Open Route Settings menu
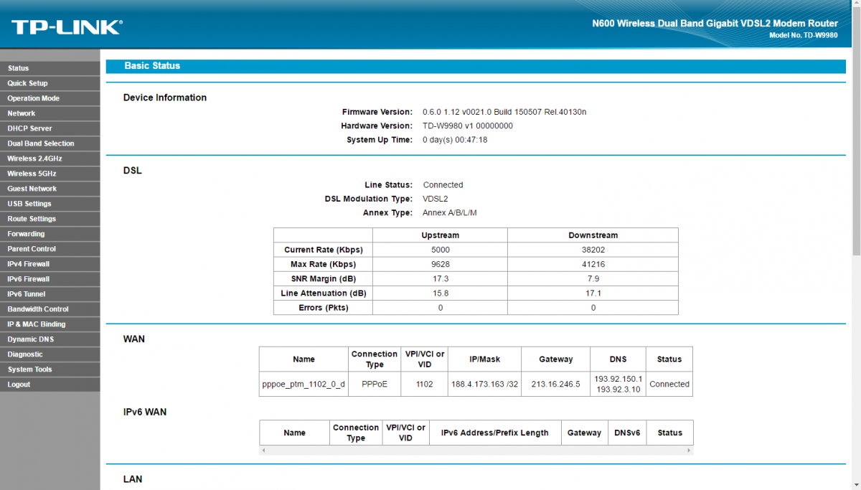 tap(50, 219)
